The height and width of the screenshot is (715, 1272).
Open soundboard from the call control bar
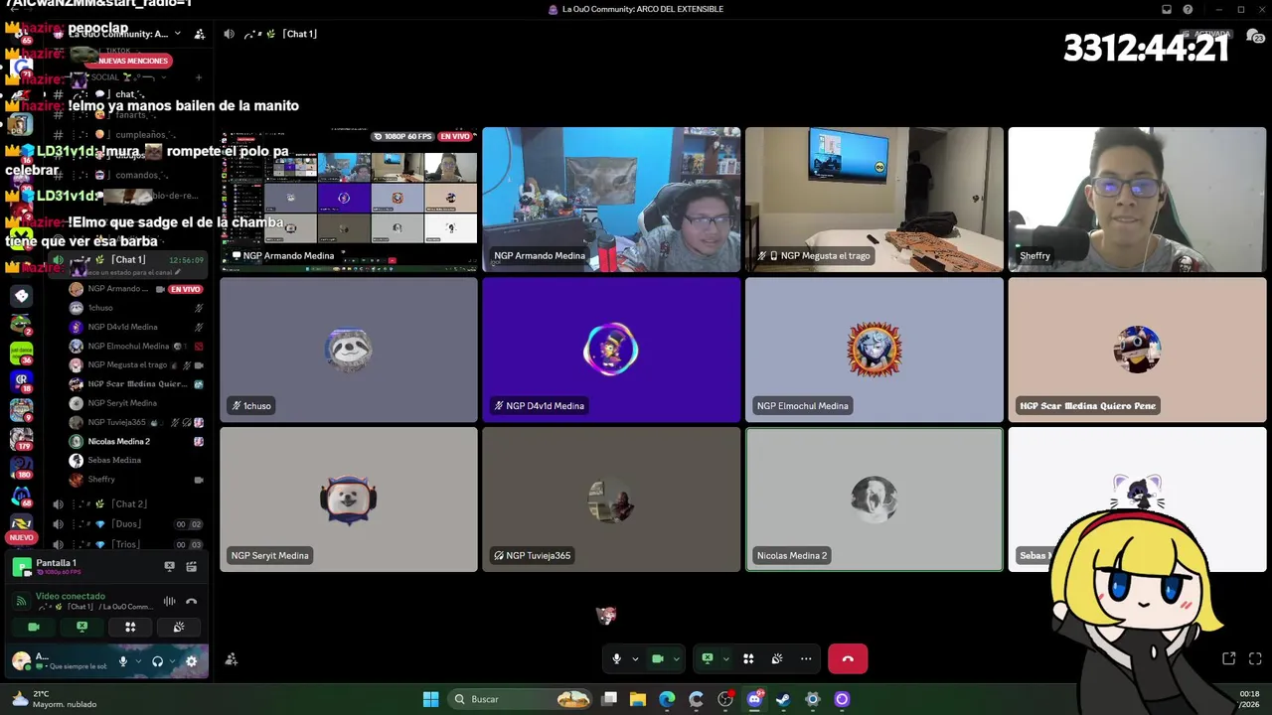(x=777, y=658)
